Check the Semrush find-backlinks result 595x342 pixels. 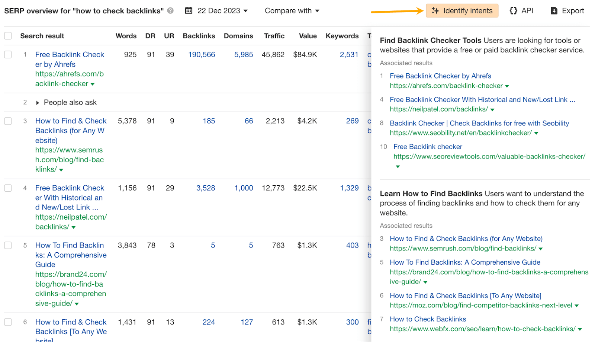[8, 121]
